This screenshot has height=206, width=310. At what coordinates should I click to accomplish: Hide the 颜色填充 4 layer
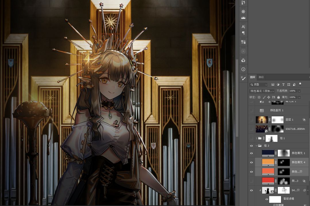[252, 162]
